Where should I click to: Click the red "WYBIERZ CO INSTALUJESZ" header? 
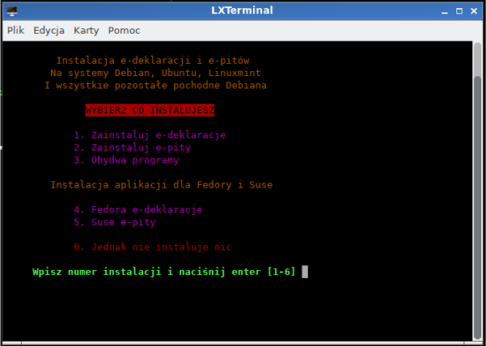point(150,110)
